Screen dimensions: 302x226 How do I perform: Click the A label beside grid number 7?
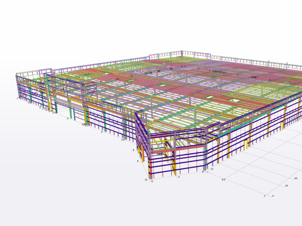pyautogui.click(x=273, y=196)
